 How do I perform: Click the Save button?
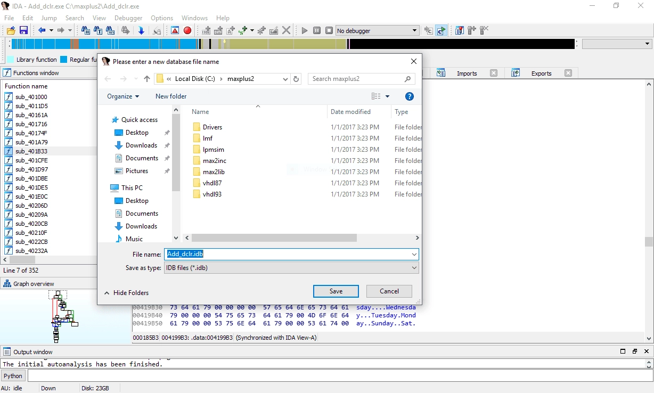(336, 291)
